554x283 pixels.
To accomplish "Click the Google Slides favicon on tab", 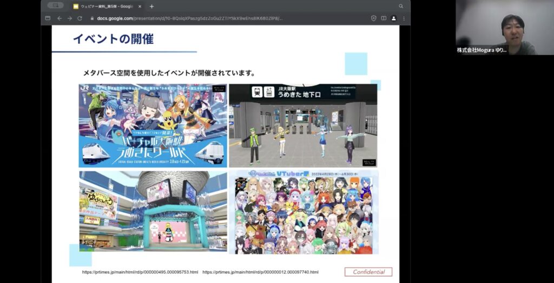I will [76, 6].
